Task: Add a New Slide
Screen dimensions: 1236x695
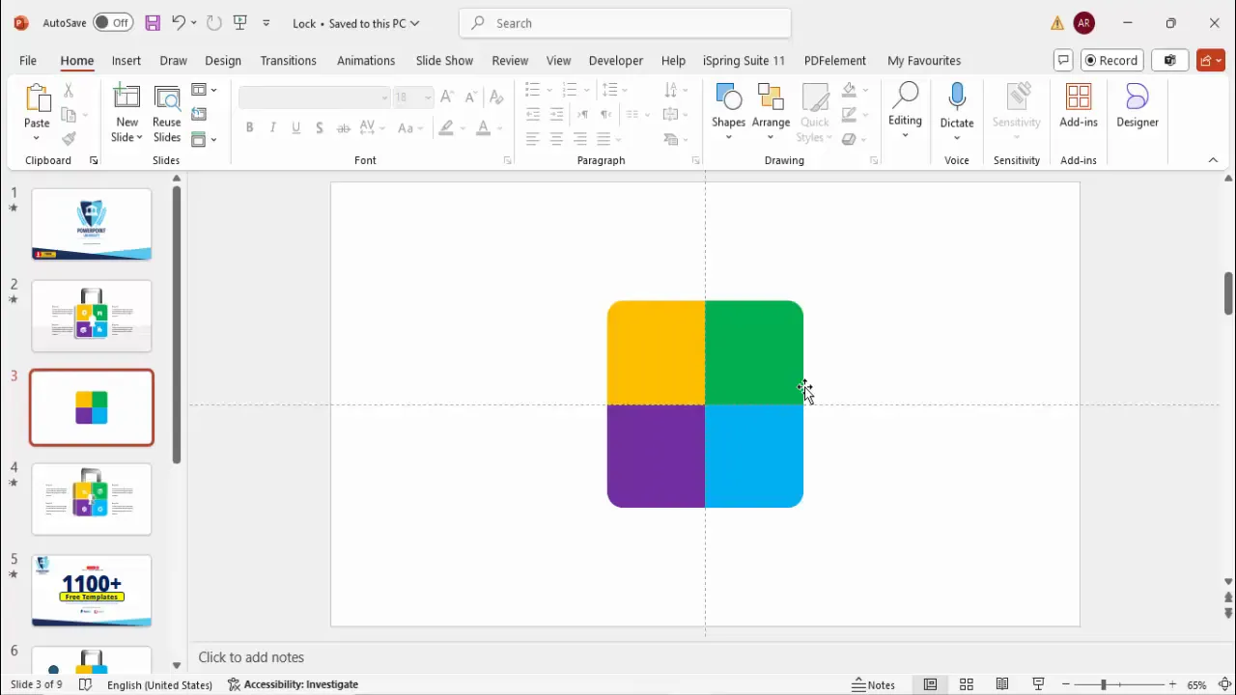Action: 126,114
